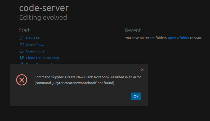Image resolution: width=210 pixels, height=121 pixels.
Task: Click the Open Folder icon
Action: click(22, 51)
